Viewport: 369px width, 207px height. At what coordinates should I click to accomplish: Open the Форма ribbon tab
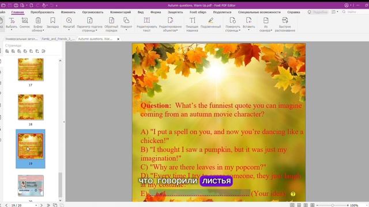tap(156, 12)
